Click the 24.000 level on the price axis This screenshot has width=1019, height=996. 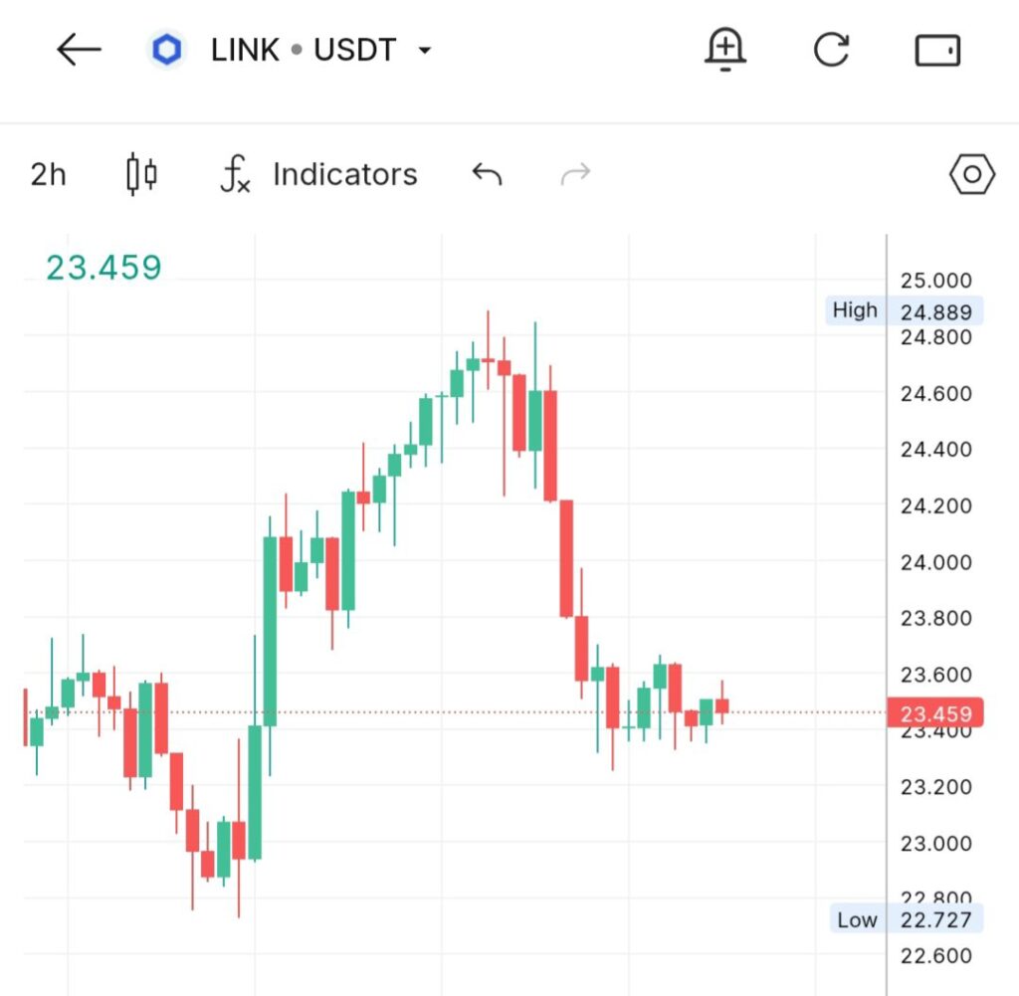click(935, 562)
